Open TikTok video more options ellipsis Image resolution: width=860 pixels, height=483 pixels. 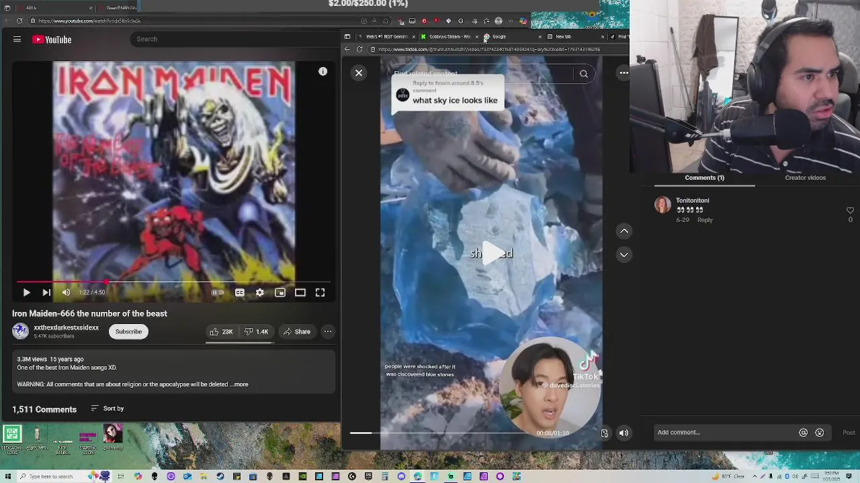point(624,72)
